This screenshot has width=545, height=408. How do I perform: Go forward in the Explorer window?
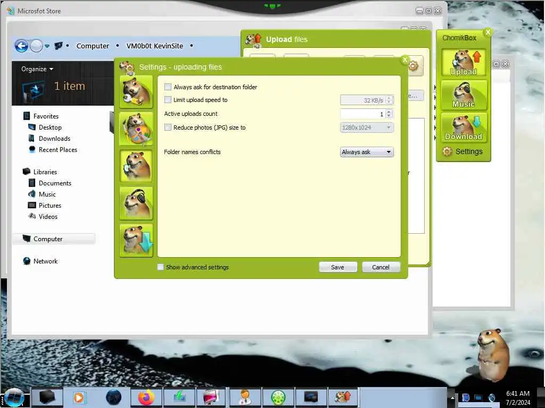37,46
